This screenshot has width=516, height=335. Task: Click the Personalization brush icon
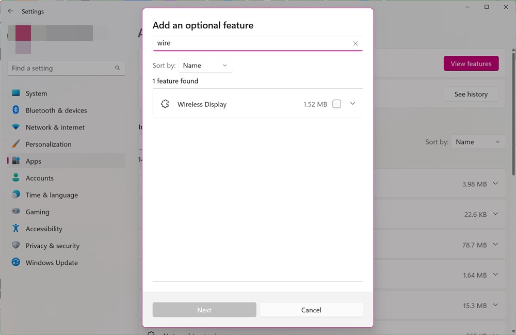[x=15, y=143]
